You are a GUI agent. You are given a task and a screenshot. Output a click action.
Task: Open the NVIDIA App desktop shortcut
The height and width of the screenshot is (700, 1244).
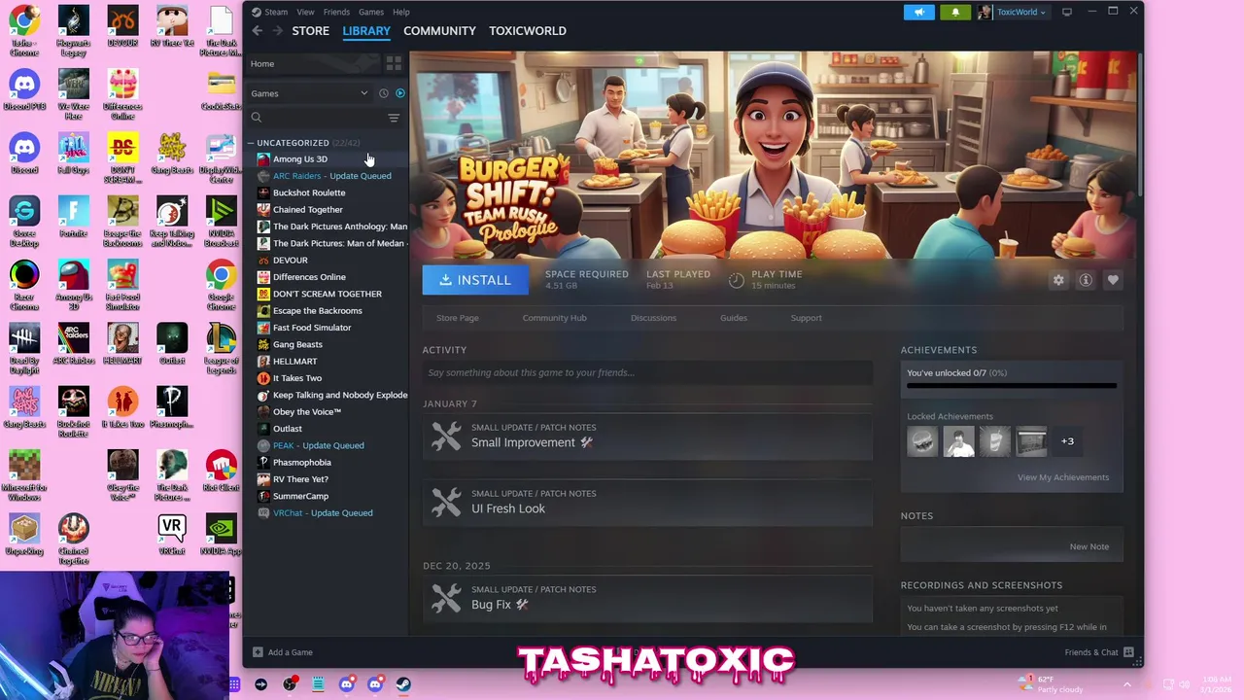coord(221,534)
